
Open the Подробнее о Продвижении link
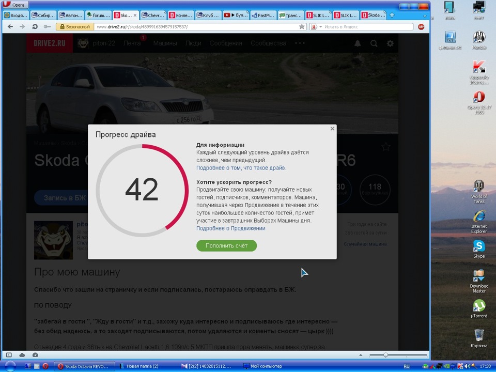(x=230, y=228)
